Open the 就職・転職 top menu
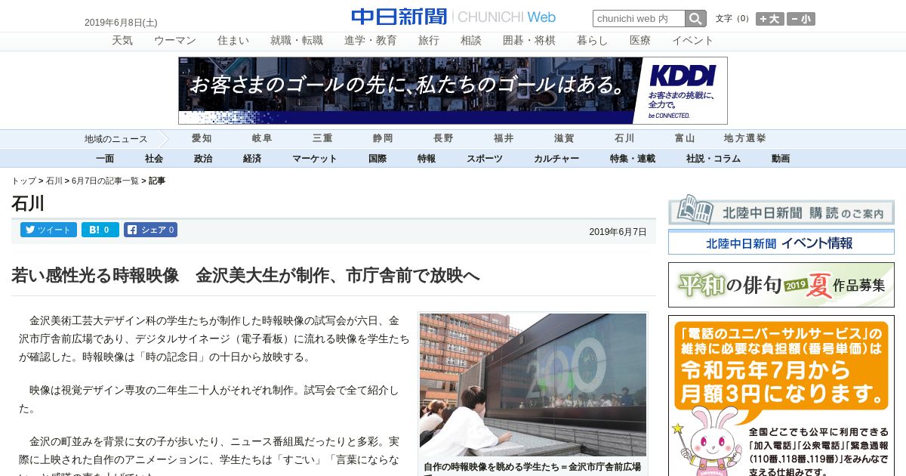The width and height of the screenshot is (906, 476). [x=297, y=41]
